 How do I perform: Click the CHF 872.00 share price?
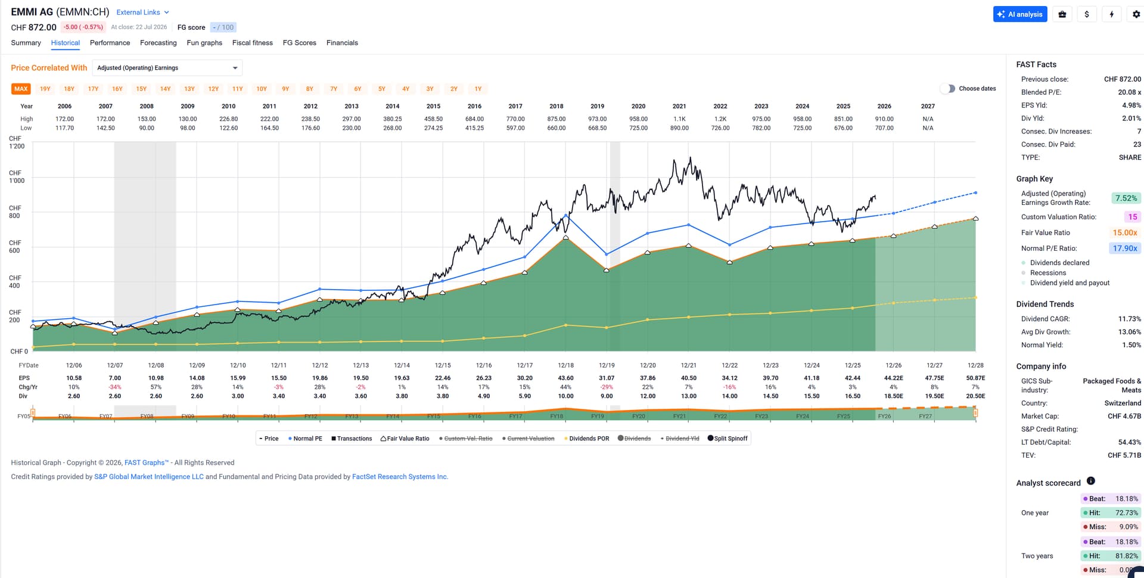[33, 27]
